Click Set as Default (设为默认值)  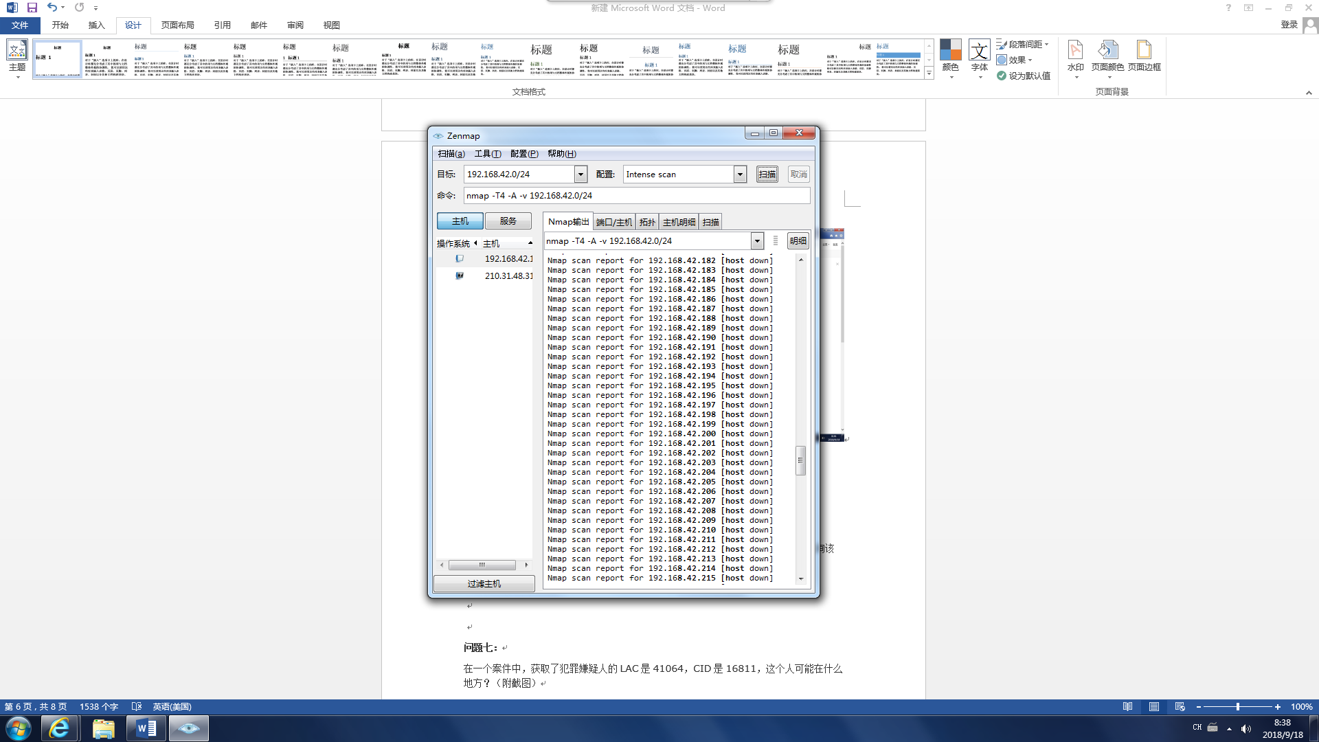1024,76
